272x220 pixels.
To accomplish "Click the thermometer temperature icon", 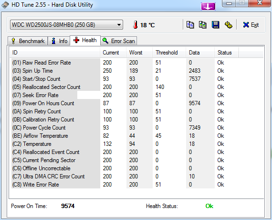I will click(136, 25).
